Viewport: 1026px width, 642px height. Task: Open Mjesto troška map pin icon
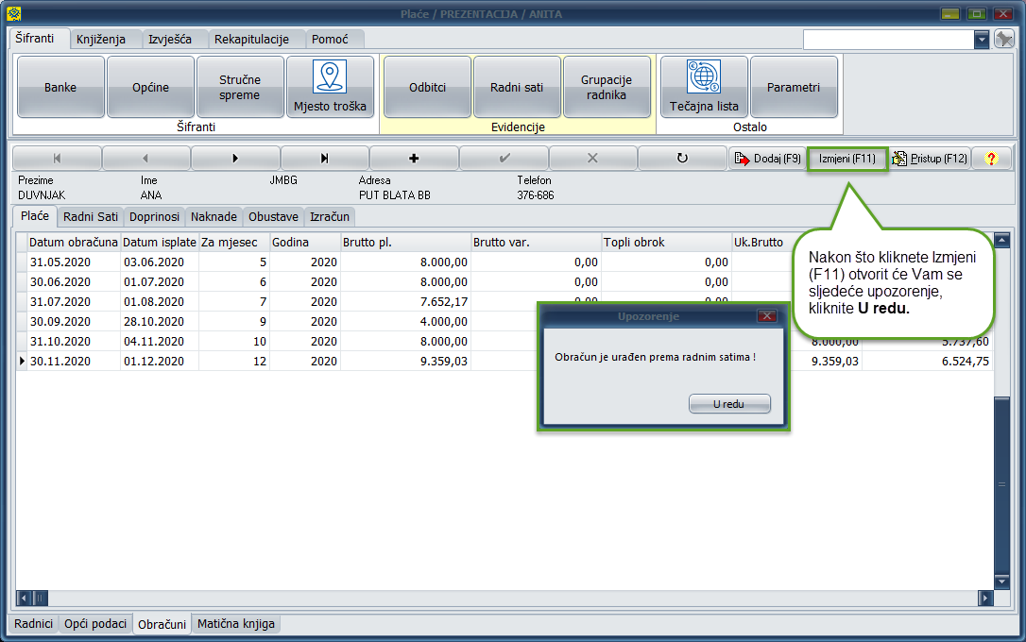tap(330, 76)
